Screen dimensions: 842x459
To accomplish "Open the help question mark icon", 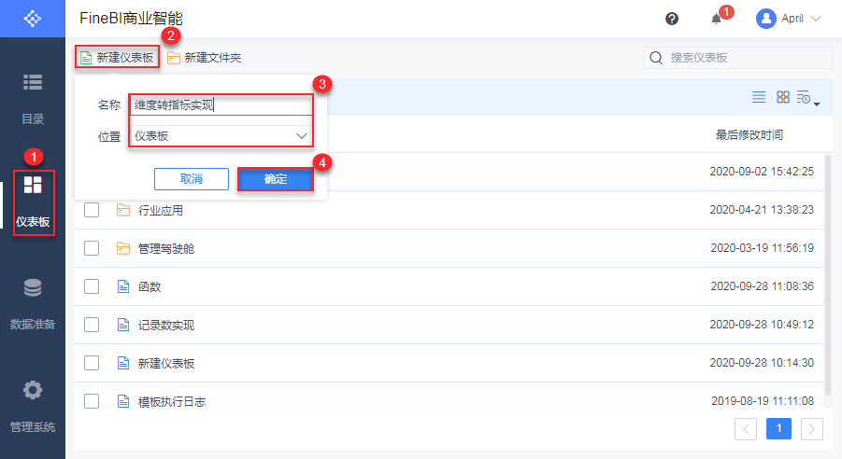I will point(672,19).
